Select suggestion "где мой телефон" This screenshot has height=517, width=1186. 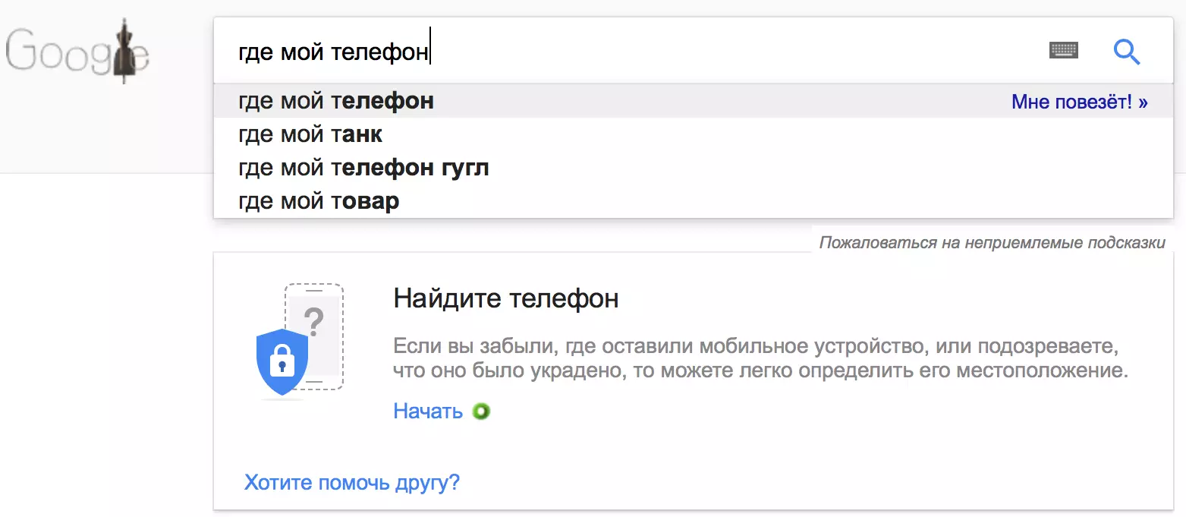point(694,101)
